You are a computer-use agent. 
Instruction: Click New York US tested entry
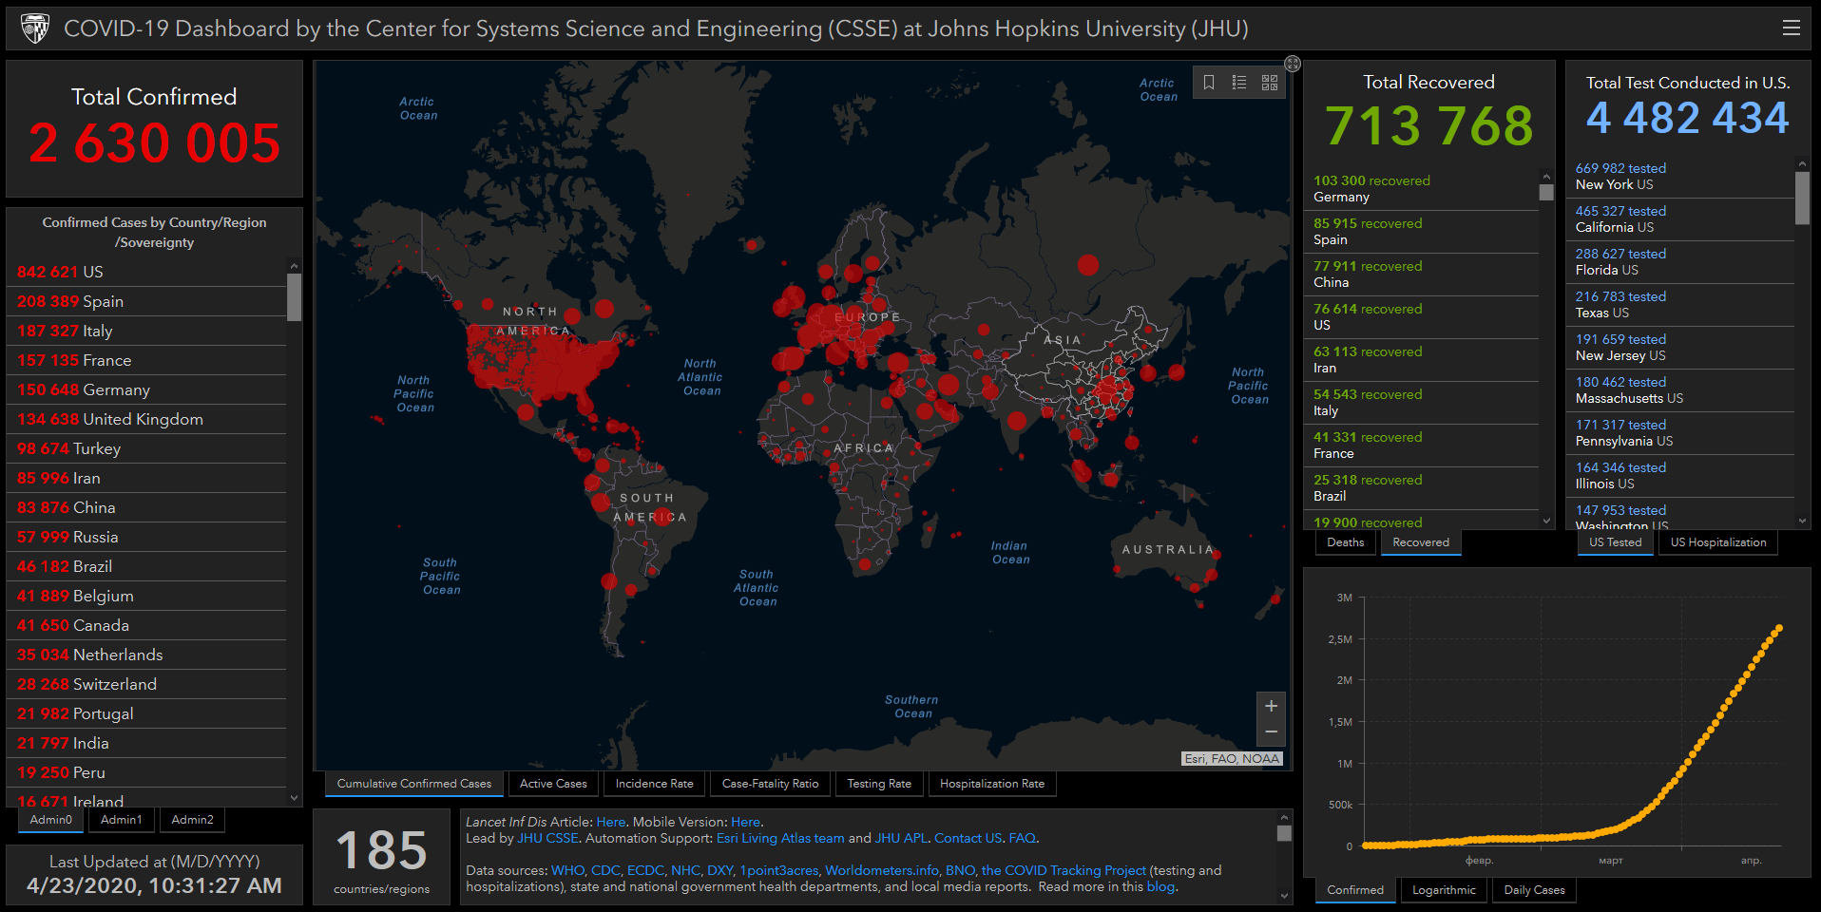click(x=1680, y=177)
